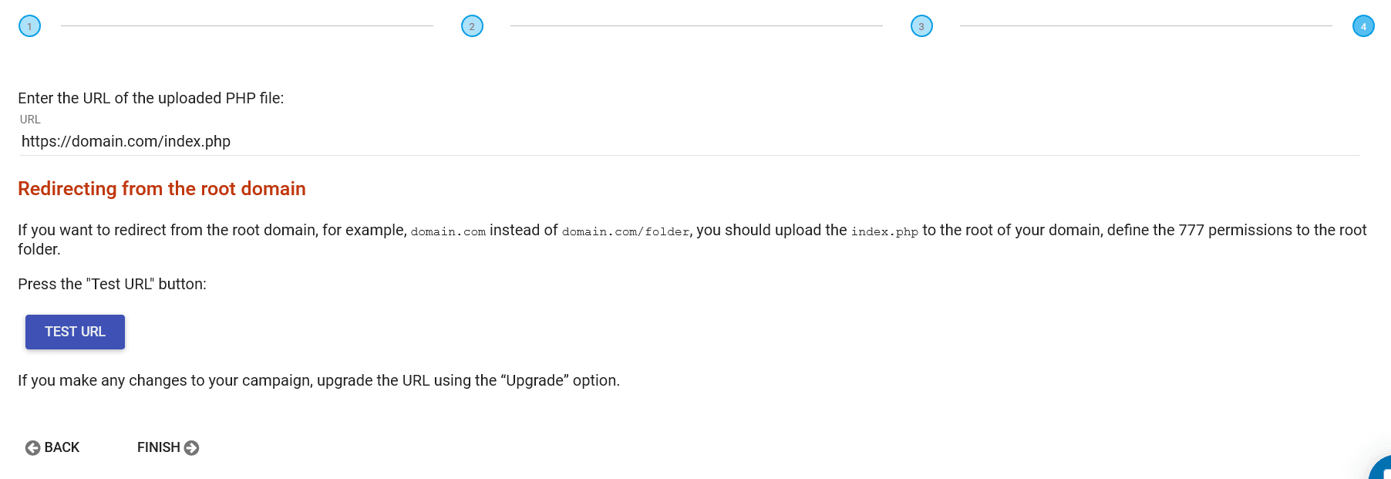The image size is (1391, 479).
Task: Click the left arrow icon beside BACK
Action: click(x=32, y=448)
